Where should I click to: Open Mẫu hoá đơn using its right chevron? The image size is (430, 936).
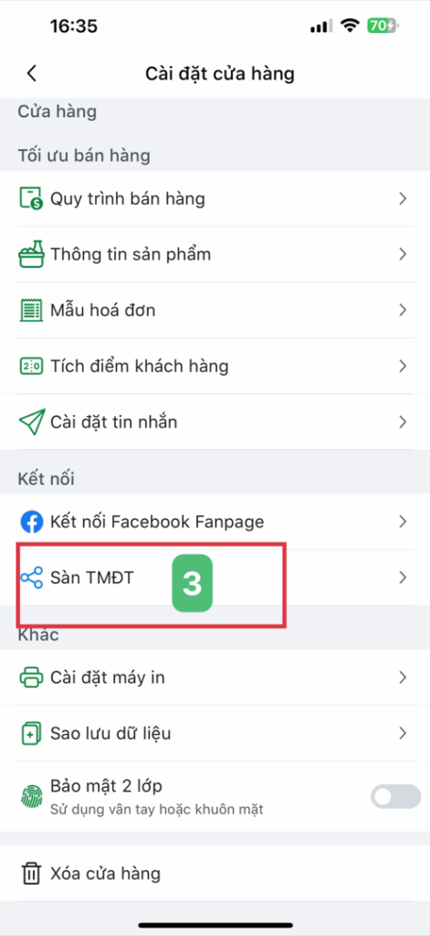click(x=404, y=311)
